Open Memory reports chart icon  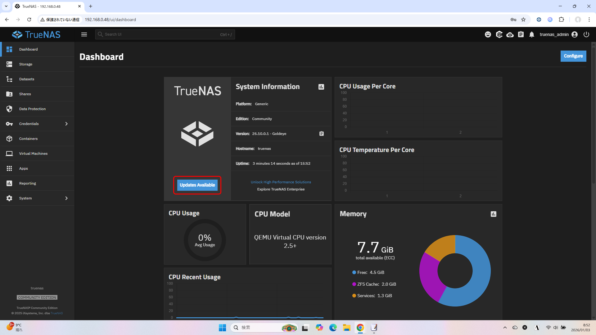pyautogui.click(x=494, y=214)
